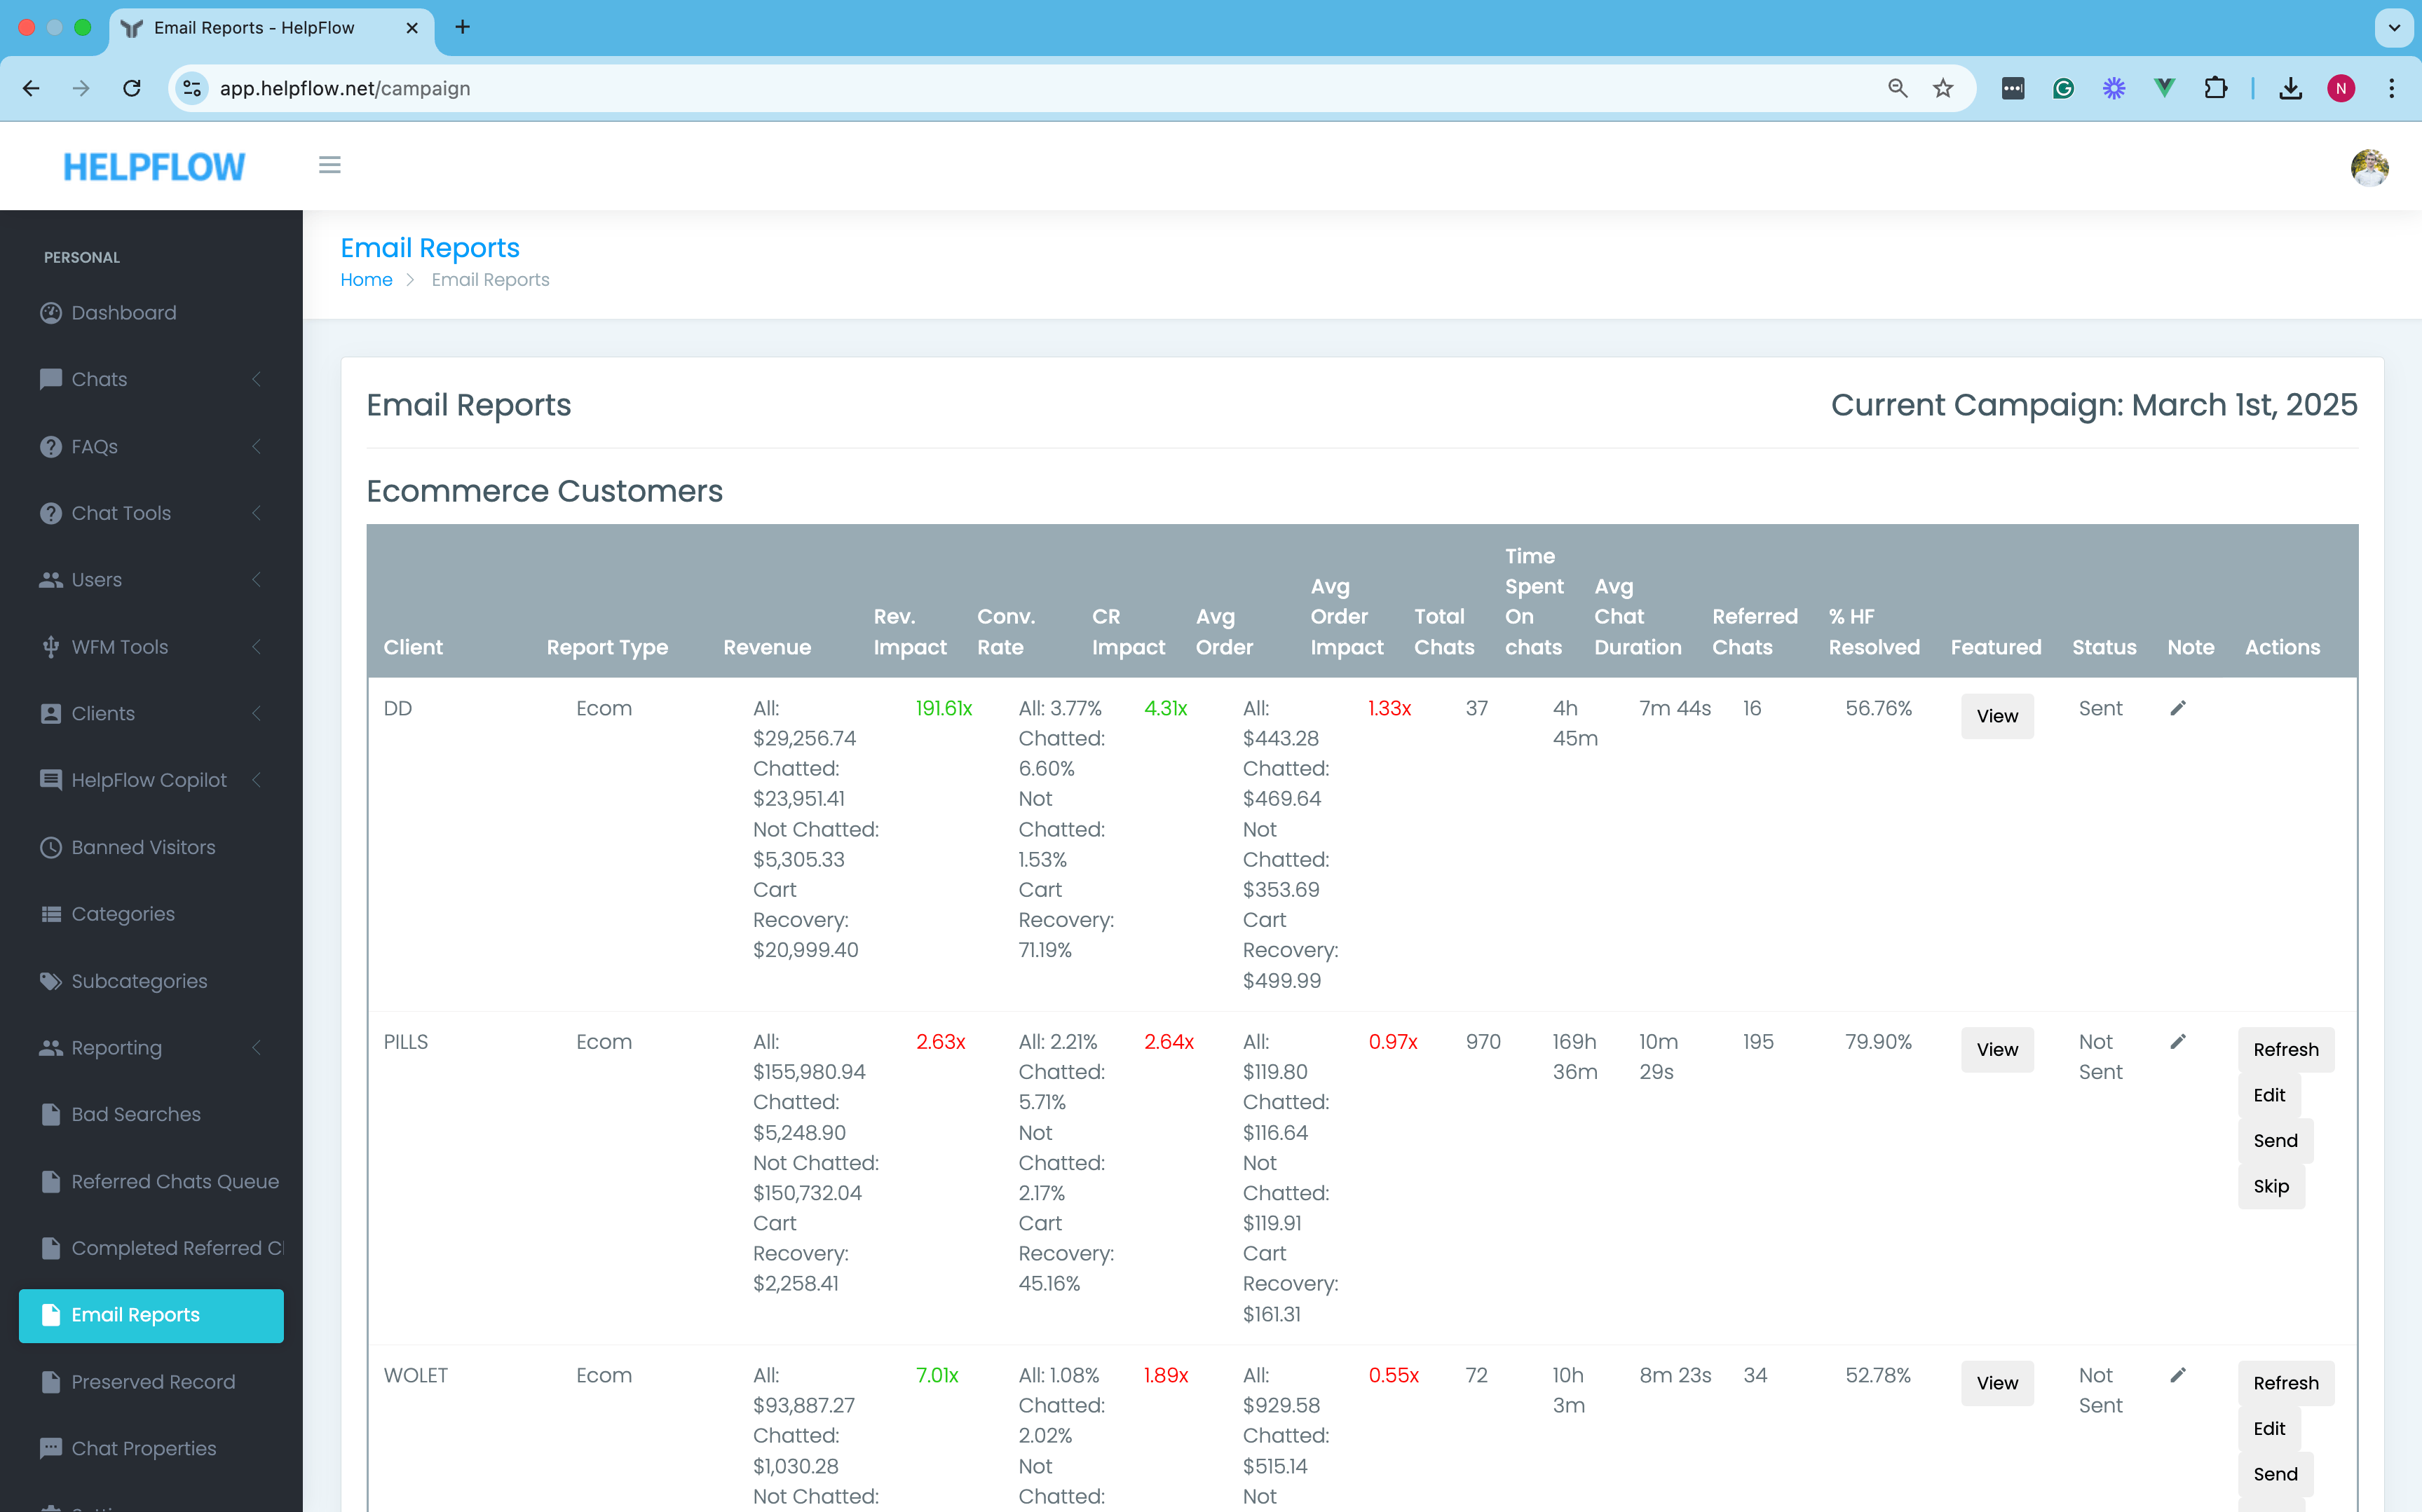2422x1512 pixels.
Task: Expand the HelpFlow Copilot submenu
Action: pyautogui.click(x=150, y=780)
